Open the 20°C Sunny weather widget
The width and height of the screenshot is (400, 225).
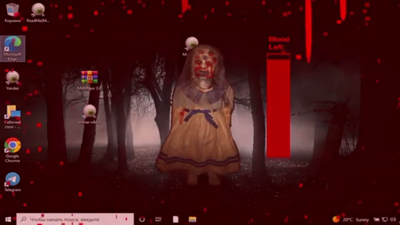[351, 219]
